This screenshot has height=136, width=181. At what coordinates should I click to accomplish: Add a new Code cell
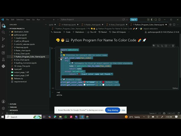[x=67, y=32]
